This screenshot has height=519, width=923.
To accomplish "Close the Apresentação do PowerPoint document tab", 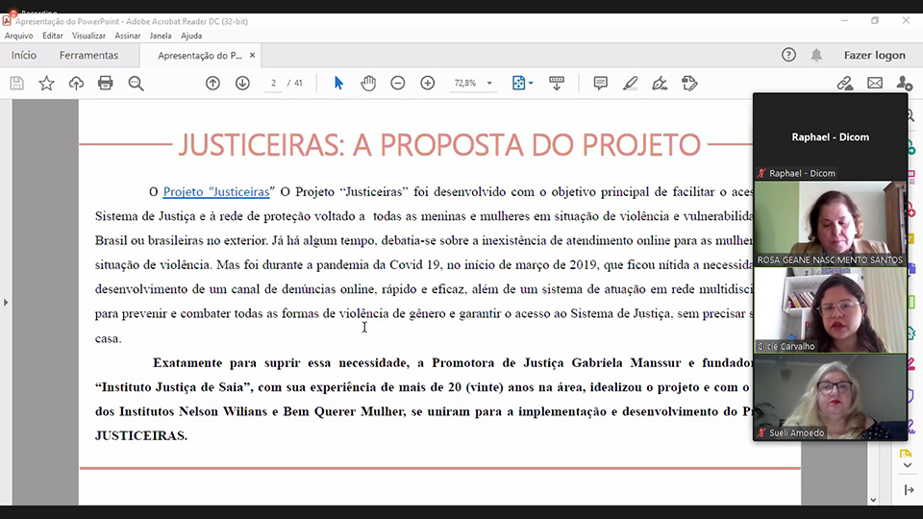I will (x=253, y=56).
